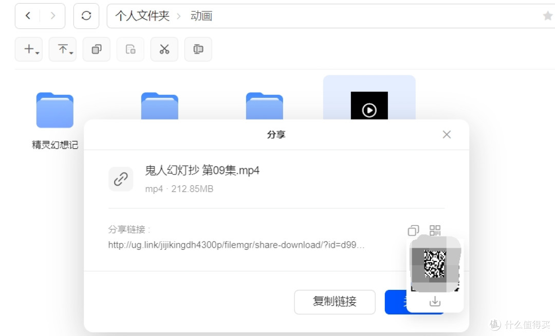
Task: Click the copy icon above the share link
Action: tap(413, 230)
